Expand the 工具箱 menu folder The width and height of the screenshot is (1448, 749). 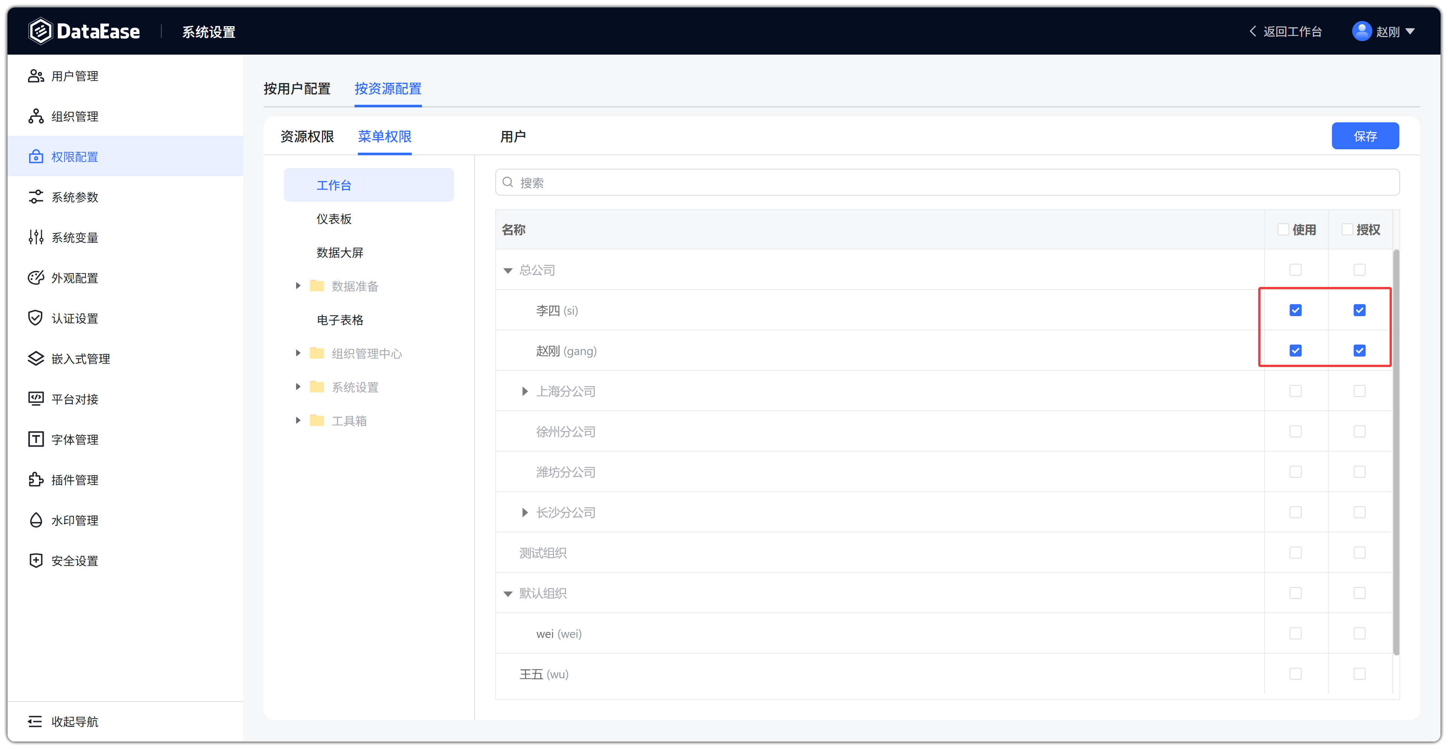click(x=298, y=421)
